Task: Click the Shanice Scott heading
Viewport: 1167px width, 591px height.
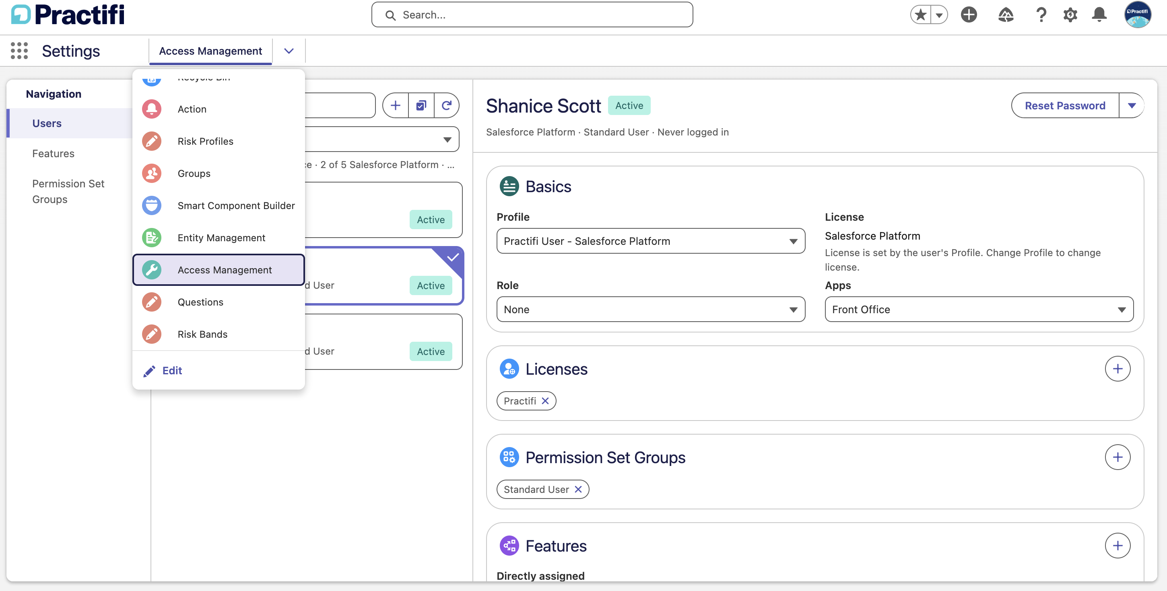Action: tap(543, 106)
